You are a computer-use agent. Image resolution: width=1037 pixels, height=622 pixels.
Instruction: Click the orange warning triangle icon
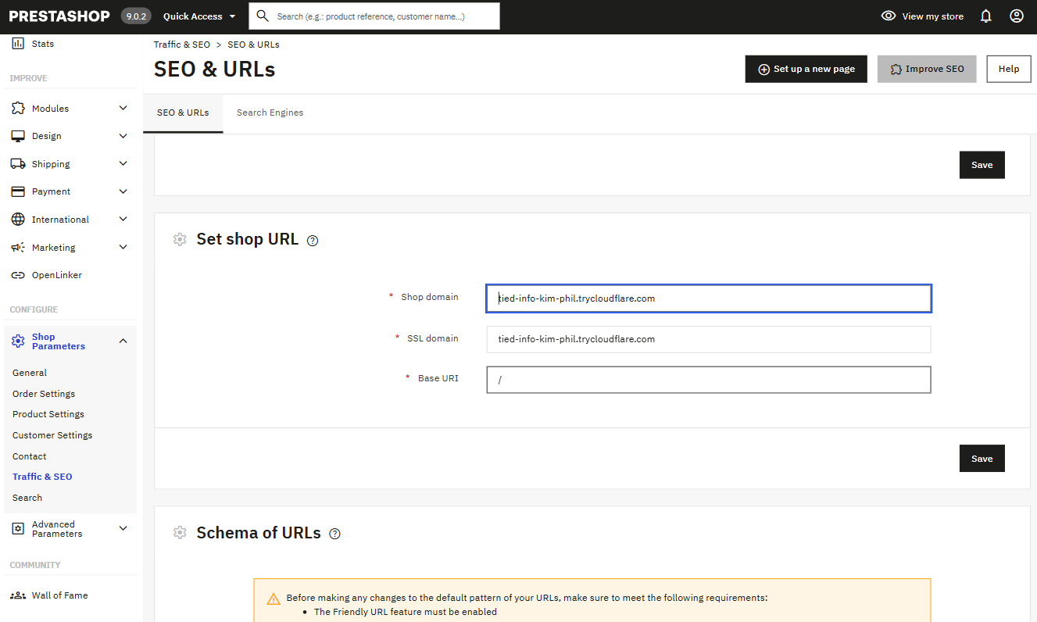click(x=274, y=599)
